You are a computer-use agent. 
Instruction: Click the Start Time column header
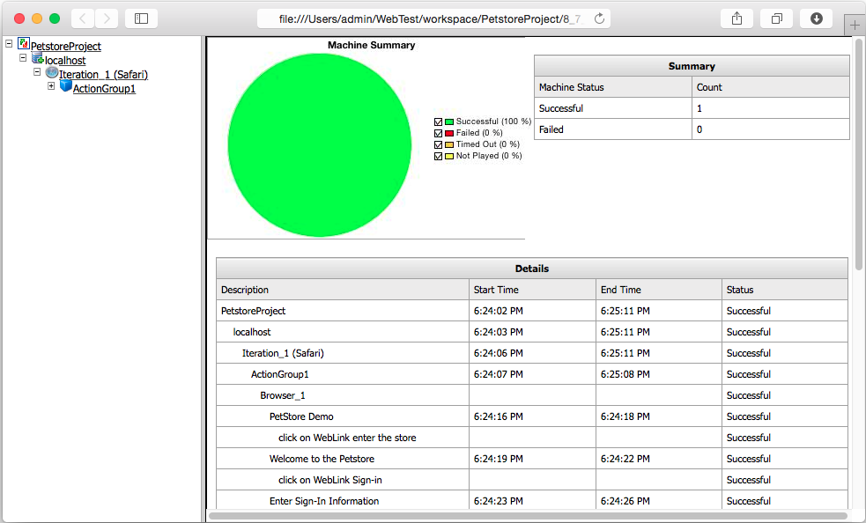(x=532, y=290)
